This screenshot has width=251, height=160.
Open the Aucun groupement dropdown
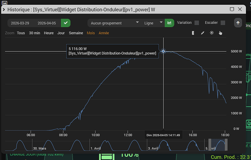coord(115,23)
